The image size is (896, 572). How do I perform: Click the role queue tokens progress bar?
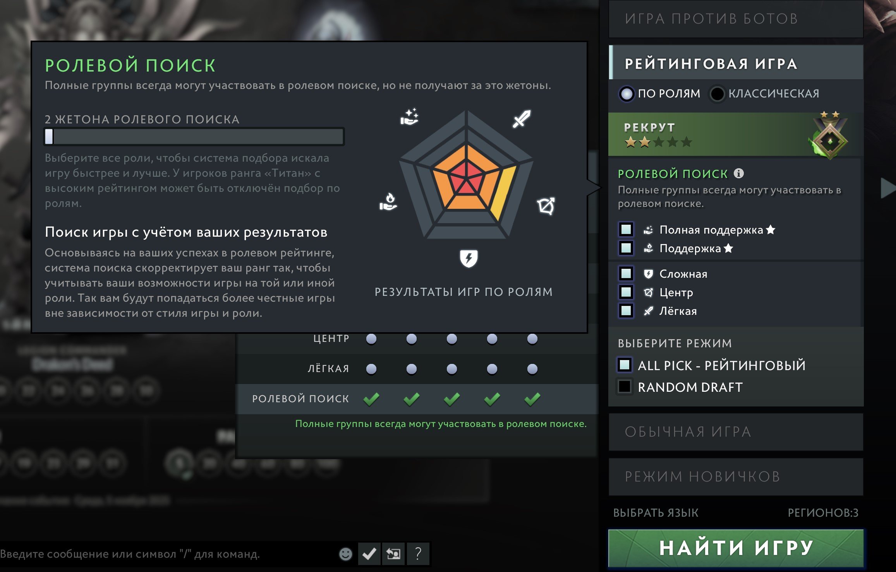click(194, 137)
